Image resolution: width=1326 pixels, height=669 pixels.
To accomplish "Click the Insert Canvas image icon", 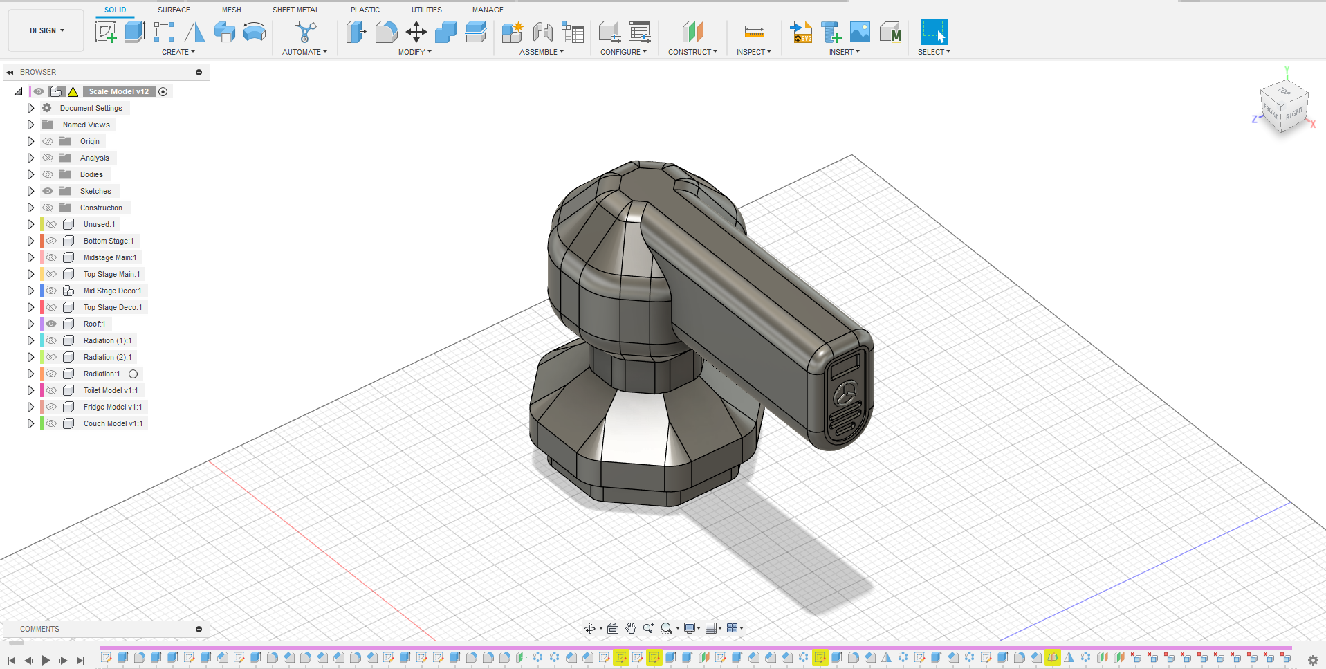I will point(860,32).
